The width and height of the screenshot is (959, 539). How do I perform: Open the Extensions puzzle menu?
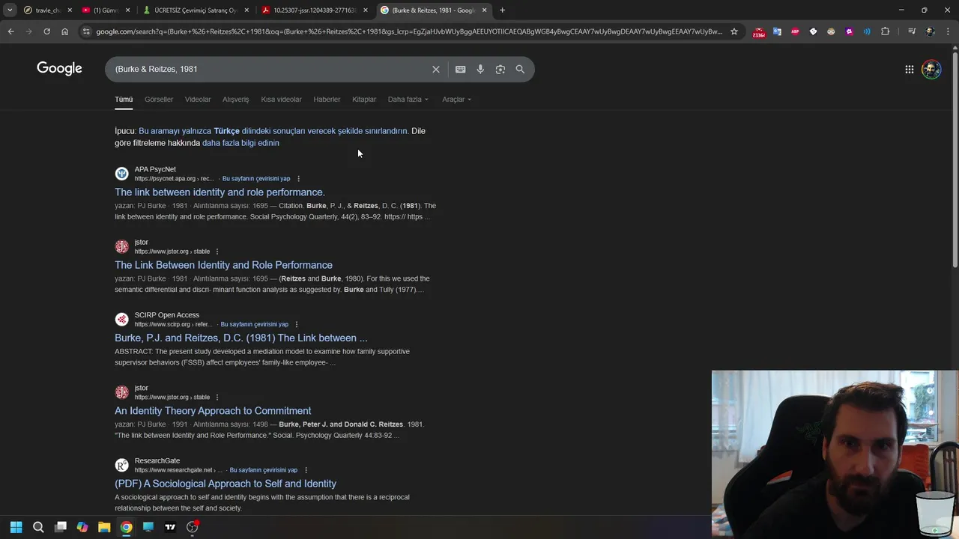pyautogui.click(x=885, y=31)
